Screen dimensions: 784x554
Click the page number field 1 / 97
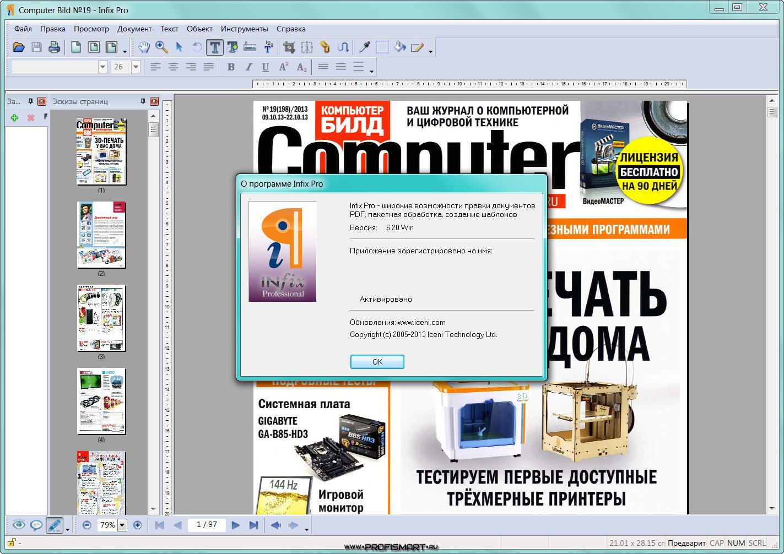click(207, 525)
